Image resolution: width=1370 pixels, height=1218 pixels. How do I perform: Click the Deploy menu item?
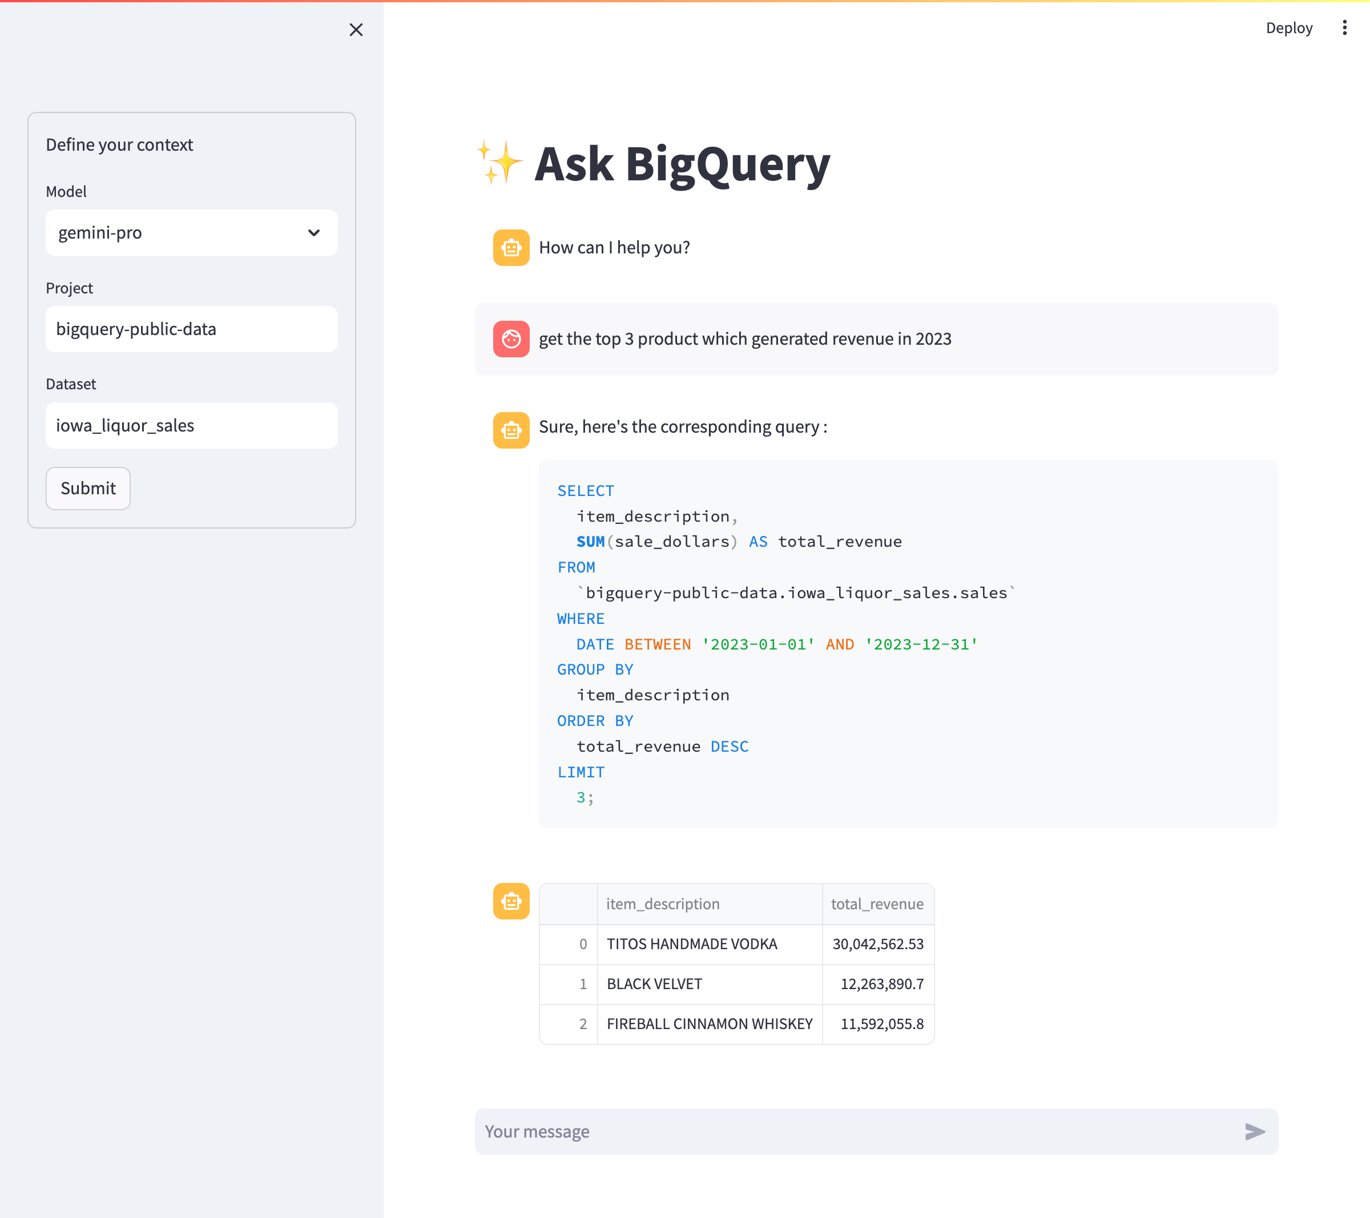coord(1288,27)
